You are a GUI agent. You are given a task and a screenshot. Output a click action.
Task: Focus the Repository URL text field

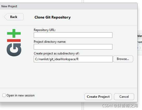point(73,35)
